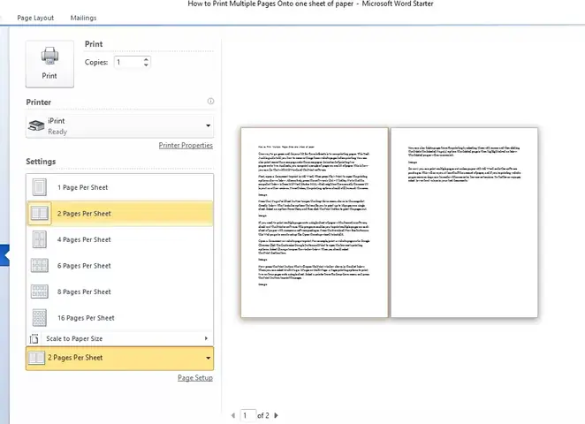585x424 pixels.
Task: Open the iPrint printer dropdown
Action: 120,126
